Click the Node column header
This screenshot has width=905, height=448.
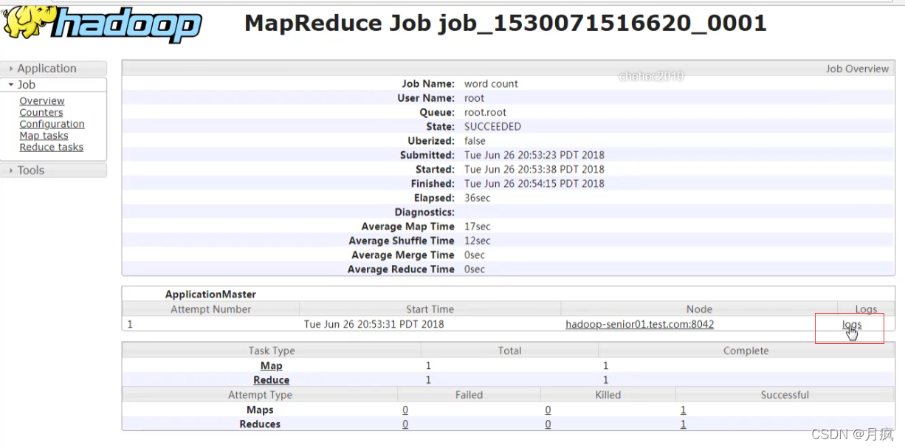click(699, 309)
